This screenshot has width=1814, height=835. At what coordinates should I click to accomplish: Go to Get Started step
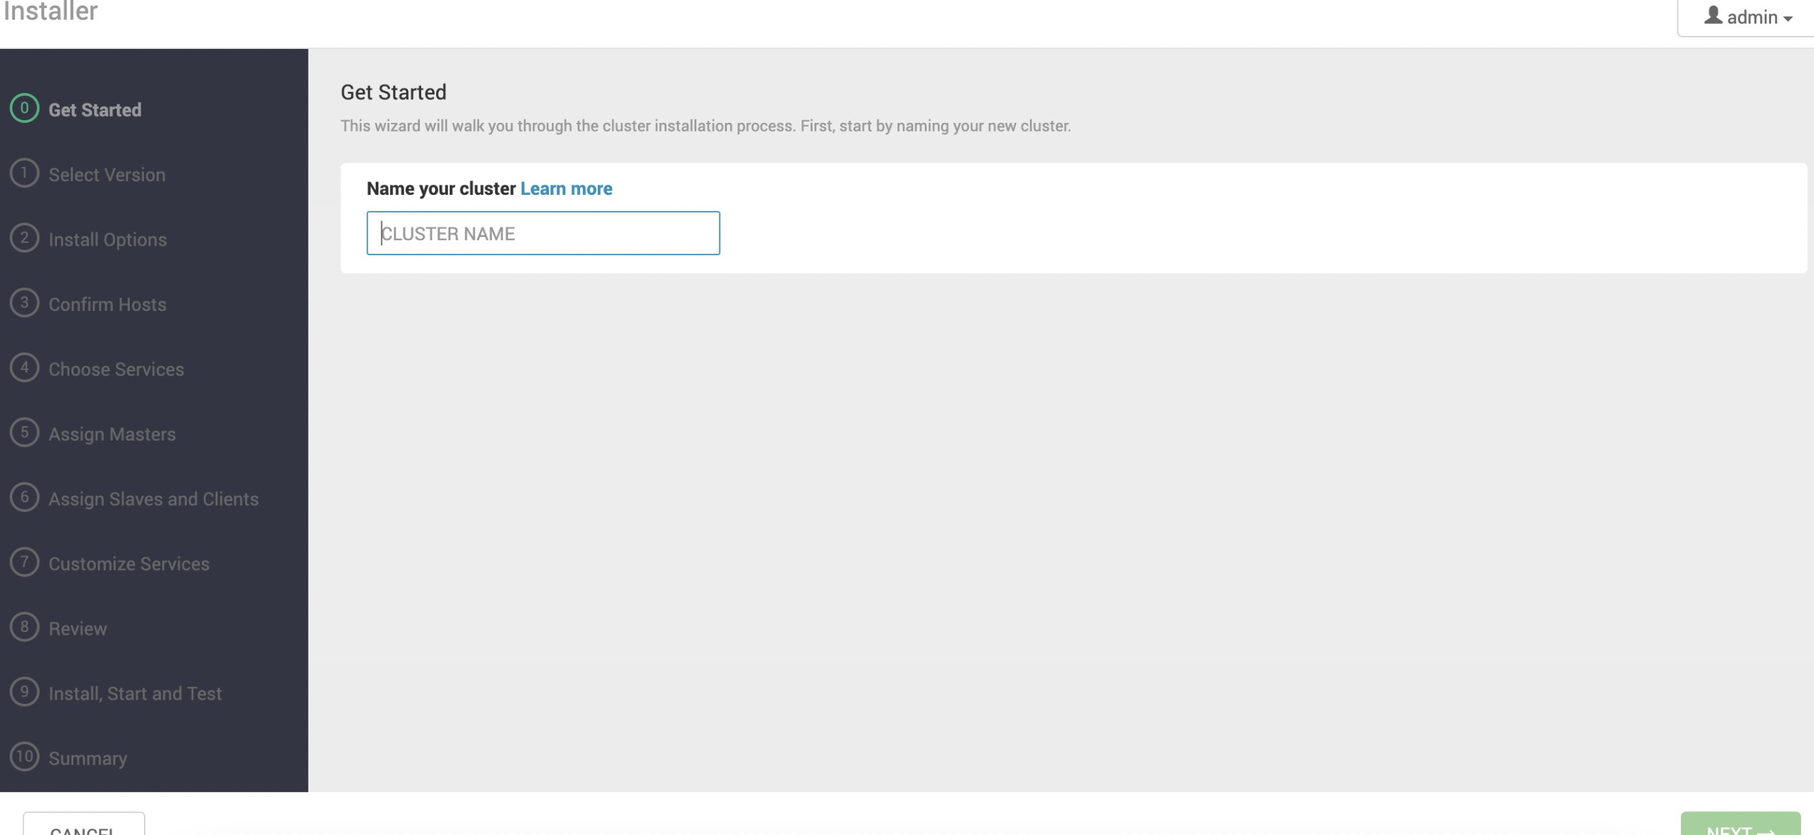tap(95, 110)
